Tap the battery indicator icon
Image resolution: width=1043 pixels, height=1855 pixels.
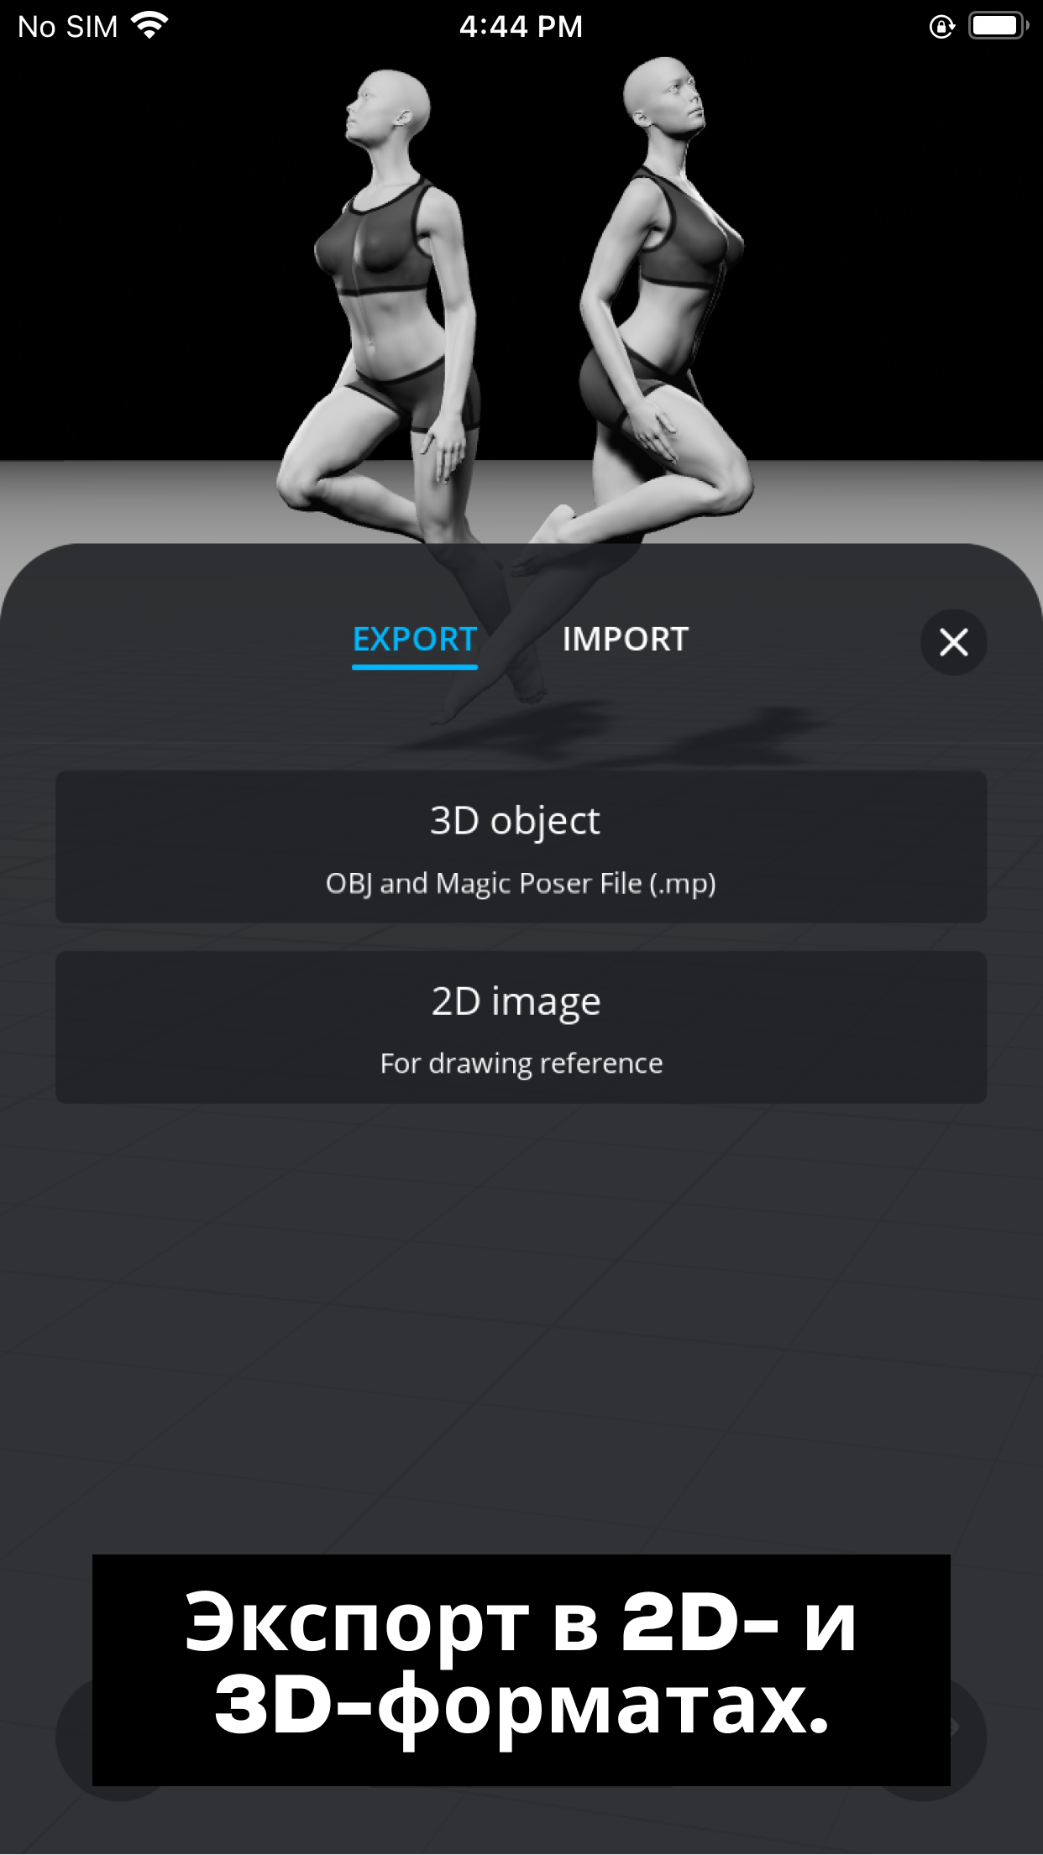pyautogui.click(x=998, y=26)
